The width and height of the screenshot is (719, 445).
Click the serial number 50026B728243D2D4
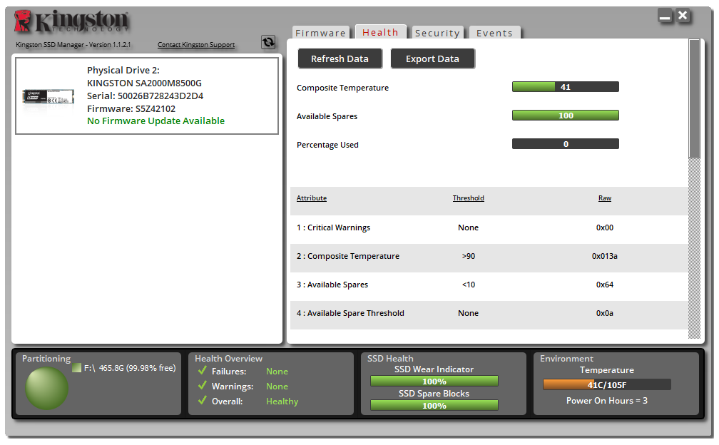point(160,96)
